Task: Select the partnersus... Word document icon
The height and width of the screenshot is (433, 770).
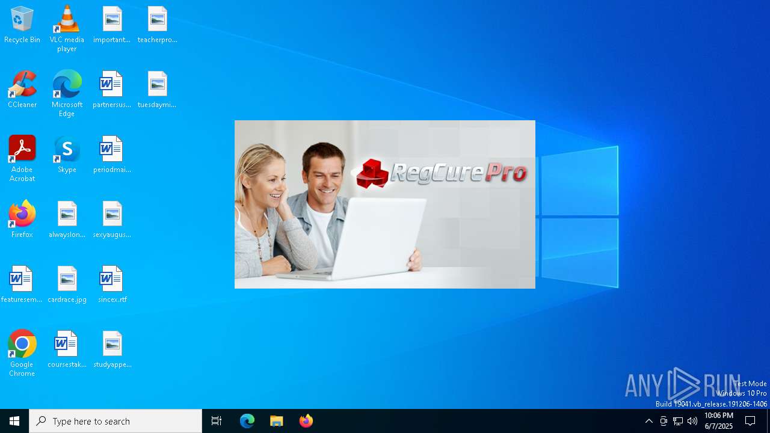Action: coord(112,90)
